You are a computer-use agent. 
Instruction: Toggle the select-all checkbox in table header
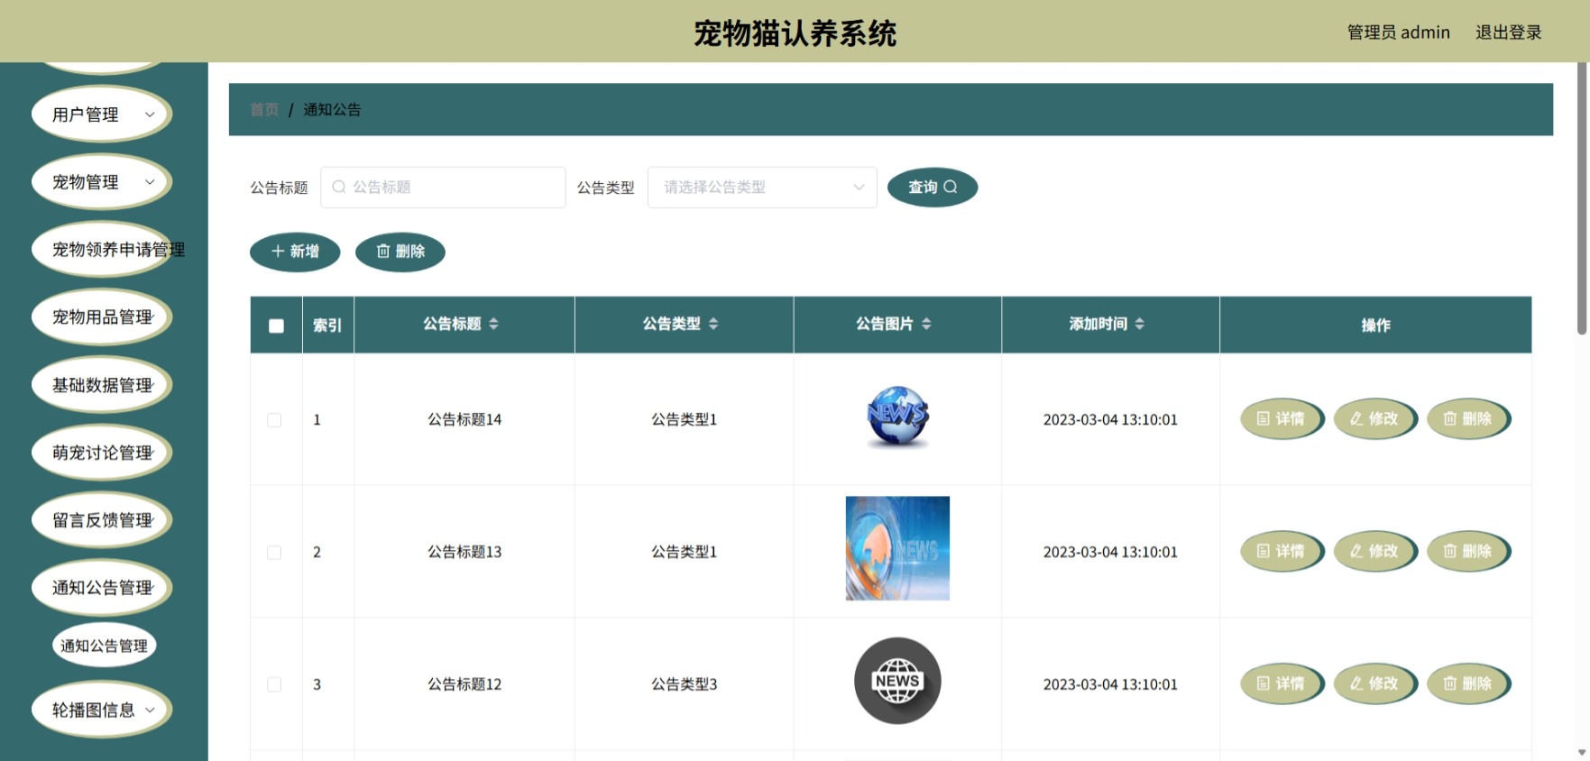(x=276, y=325)
